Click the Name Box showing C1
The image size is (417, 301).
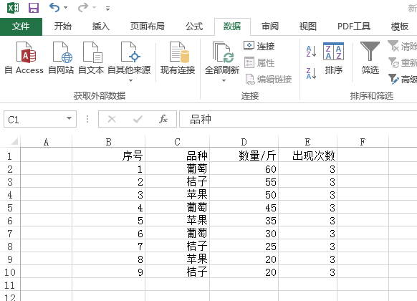(x=34, y=120)
